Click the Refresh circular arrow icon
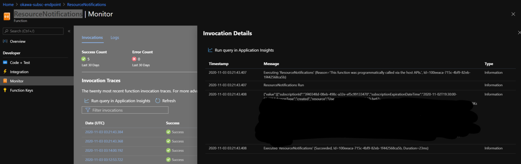 click(x=158, y=101)
